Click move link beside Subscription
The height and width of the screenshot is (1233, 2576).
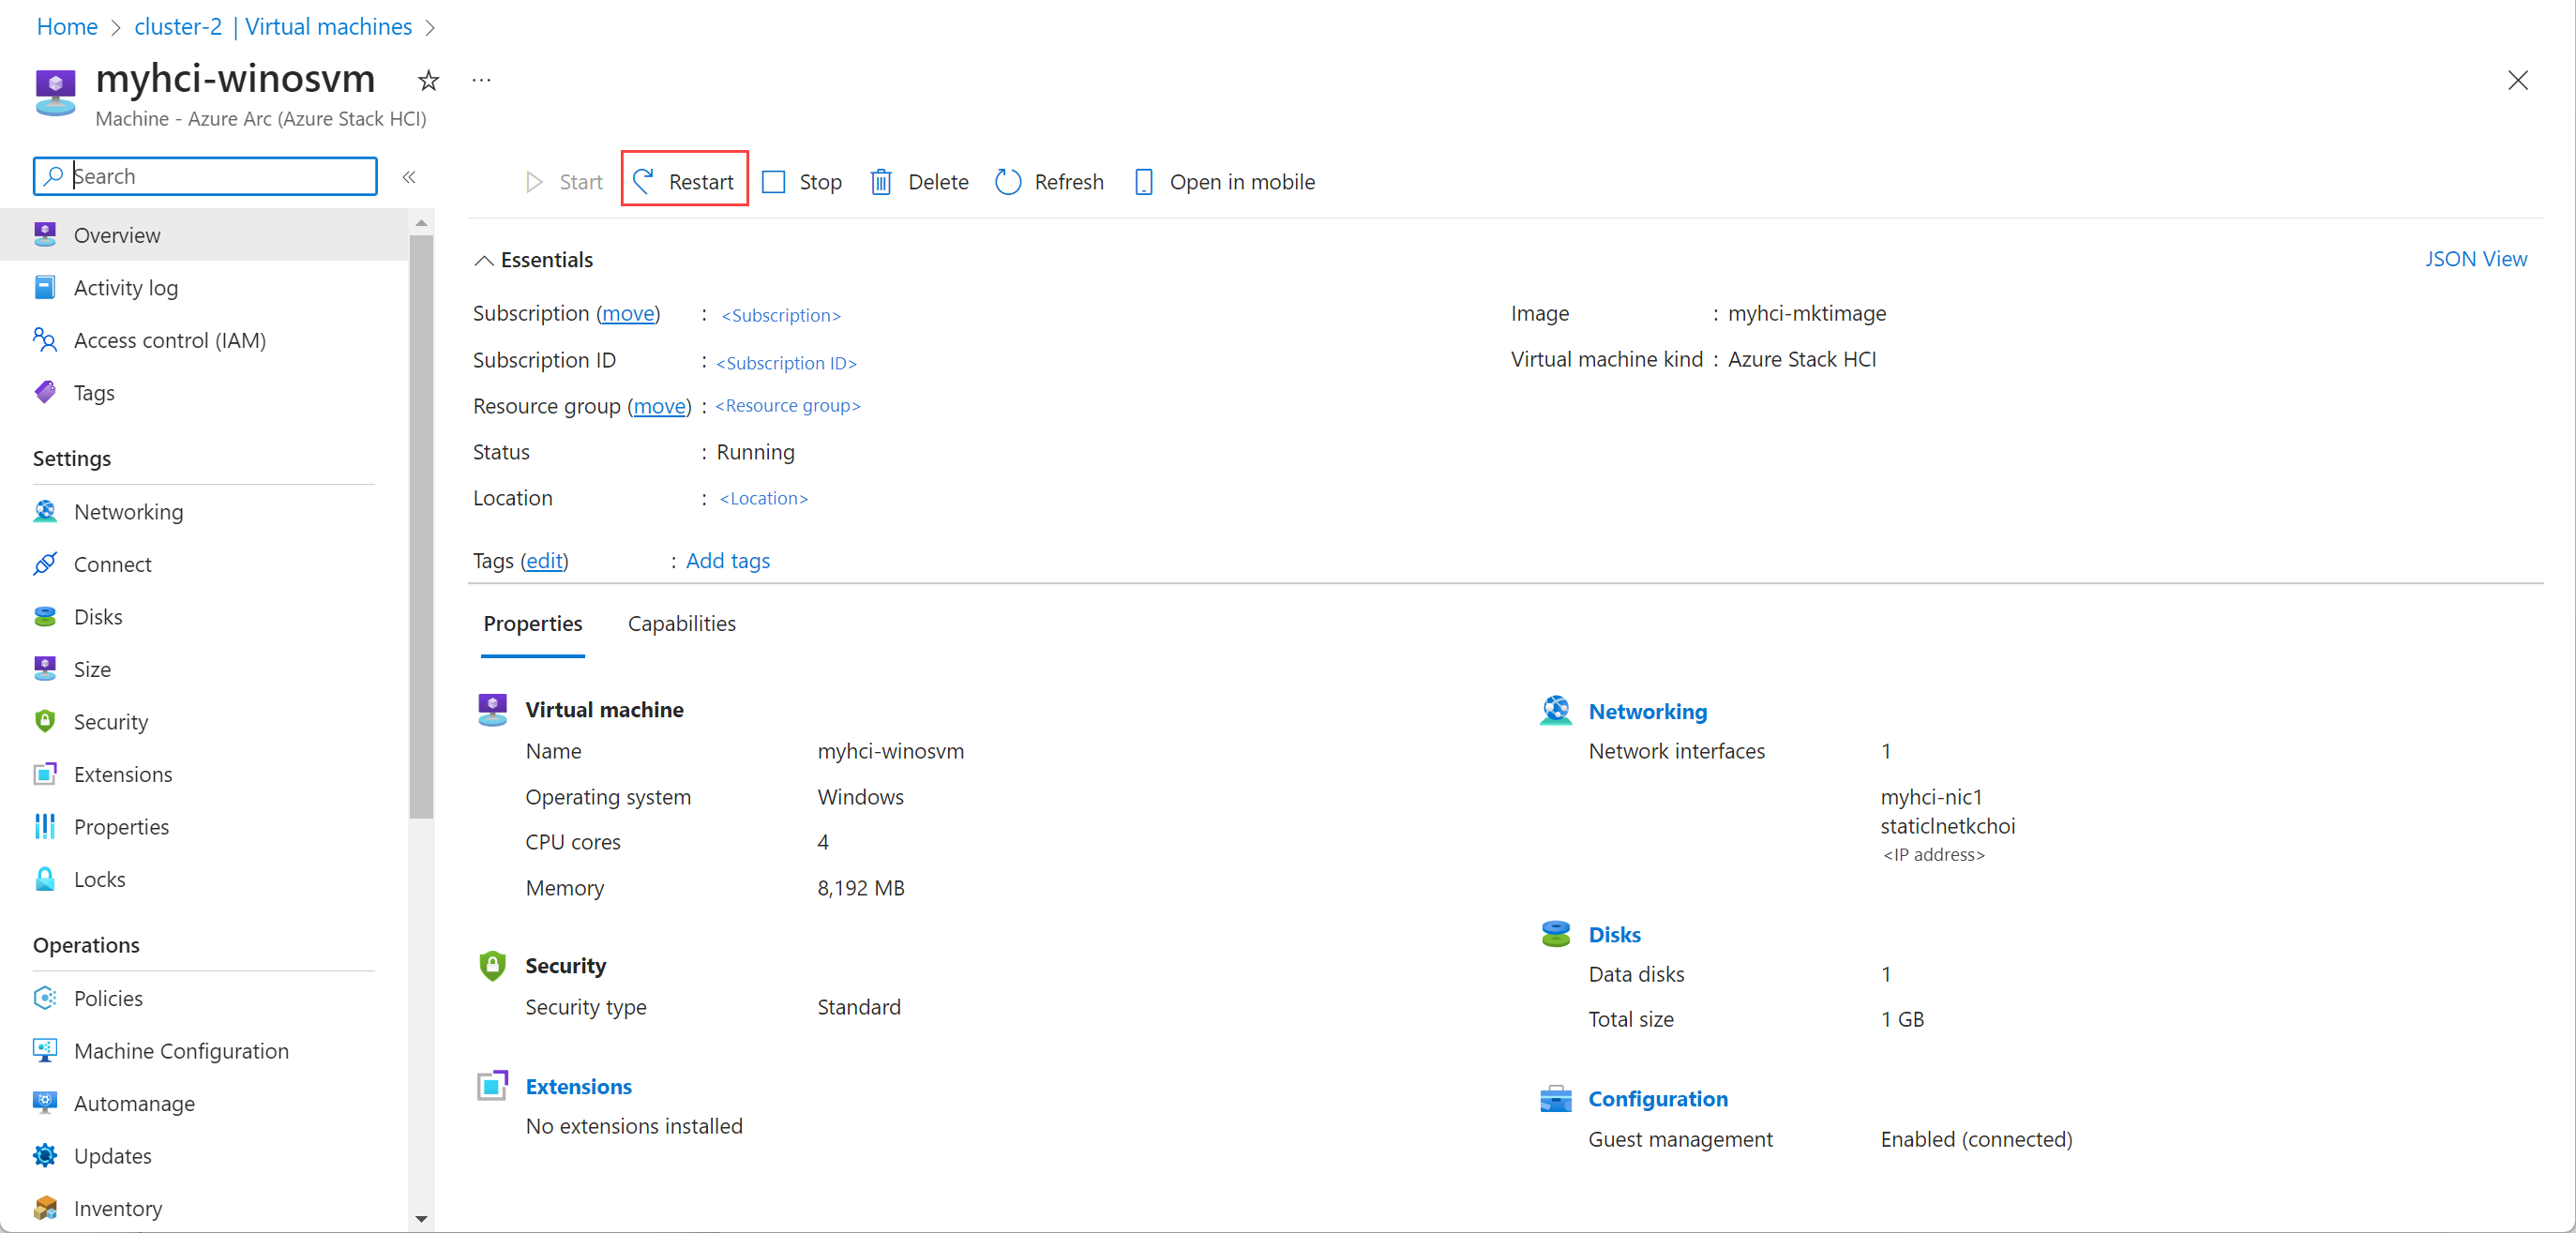pos(628,313)
